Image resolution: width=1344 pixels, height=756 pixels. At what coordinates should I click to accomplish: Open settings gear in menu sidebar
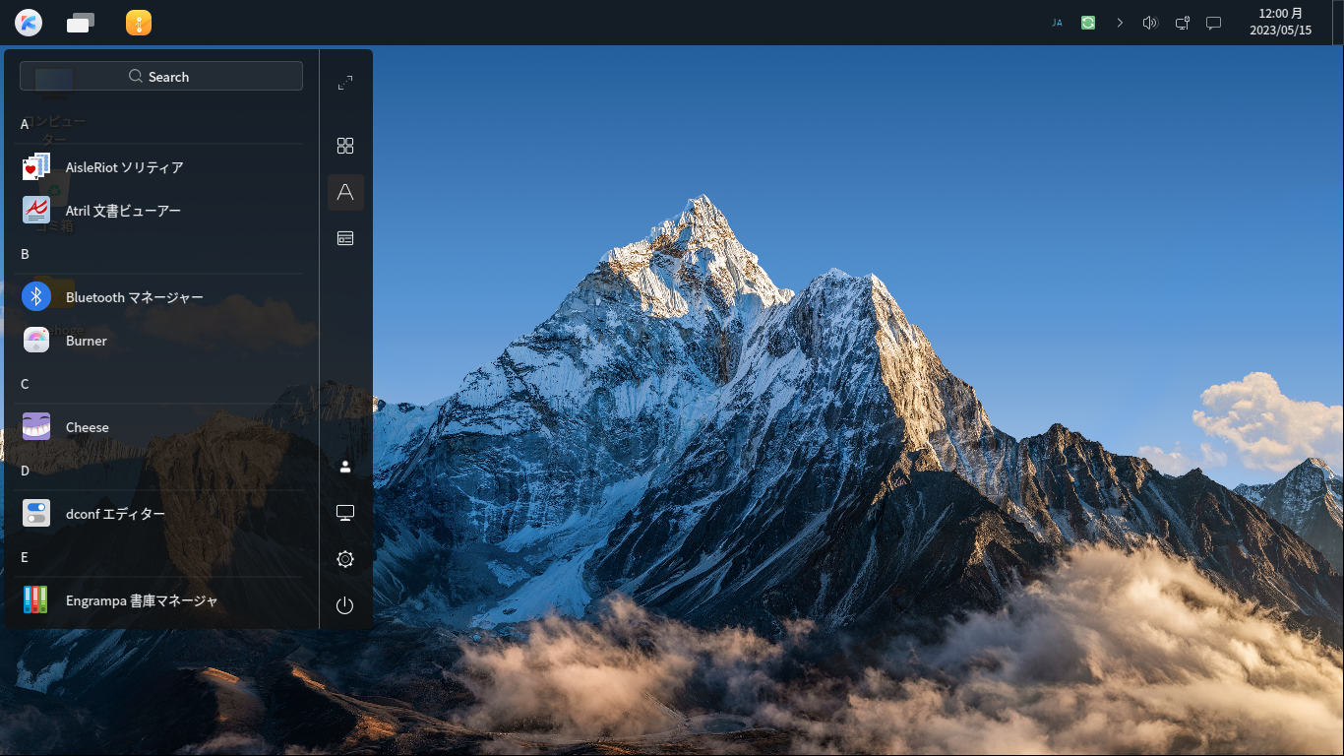click(345, 559)
